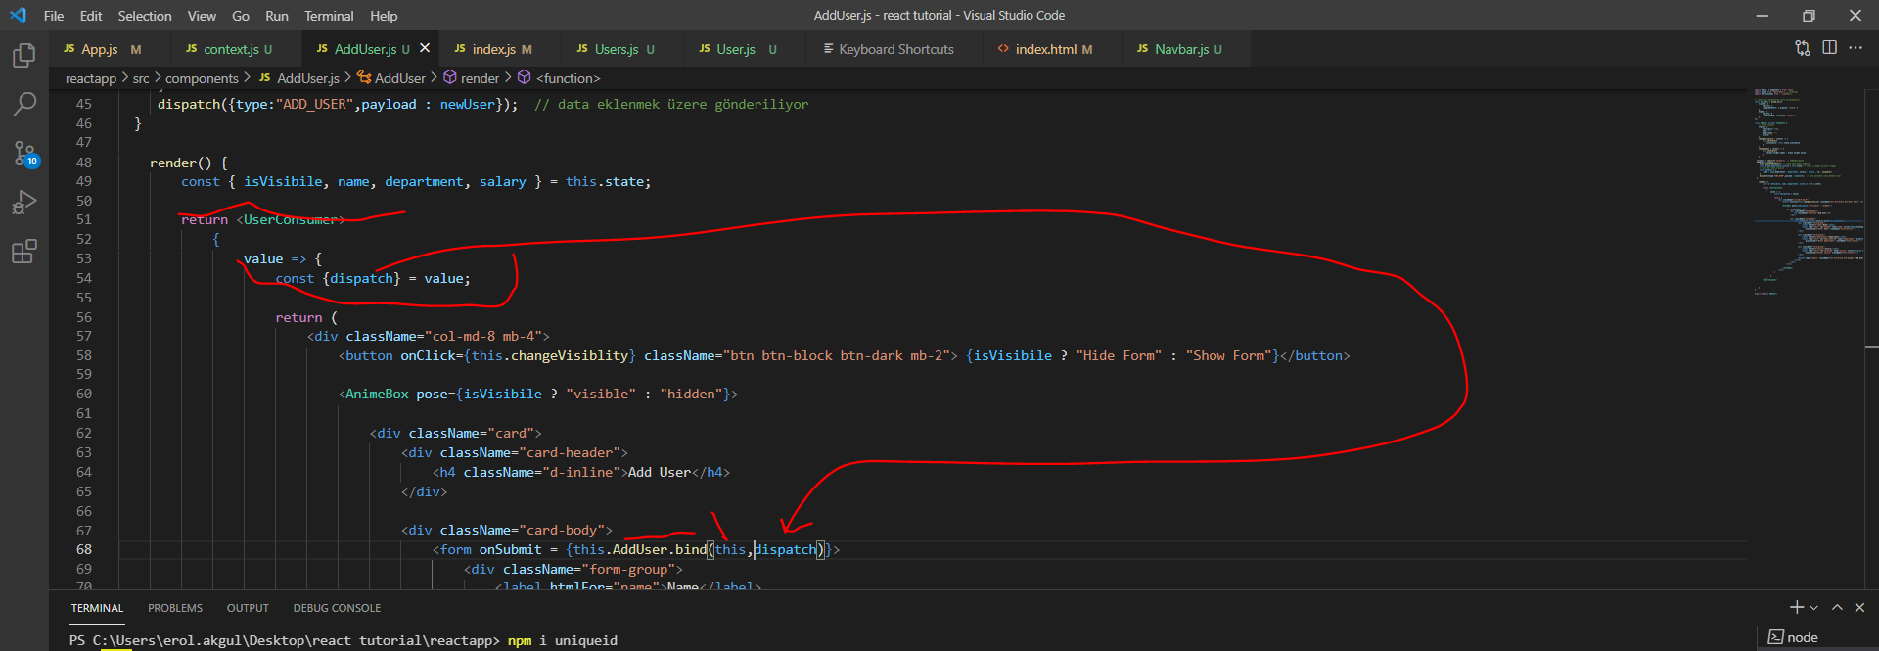Open the Explorer view in activity bar
The height and width of the screenshot is (651, 1879).
(x=24, y=56)
